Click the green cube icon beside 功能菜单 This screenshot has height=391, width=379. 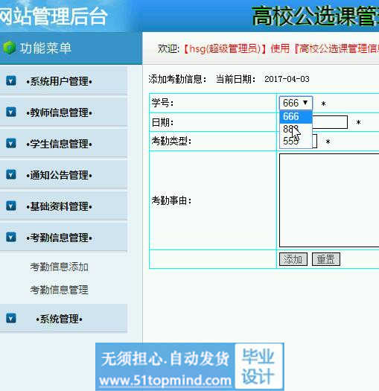pyautogui.click(x=9, y=48)
